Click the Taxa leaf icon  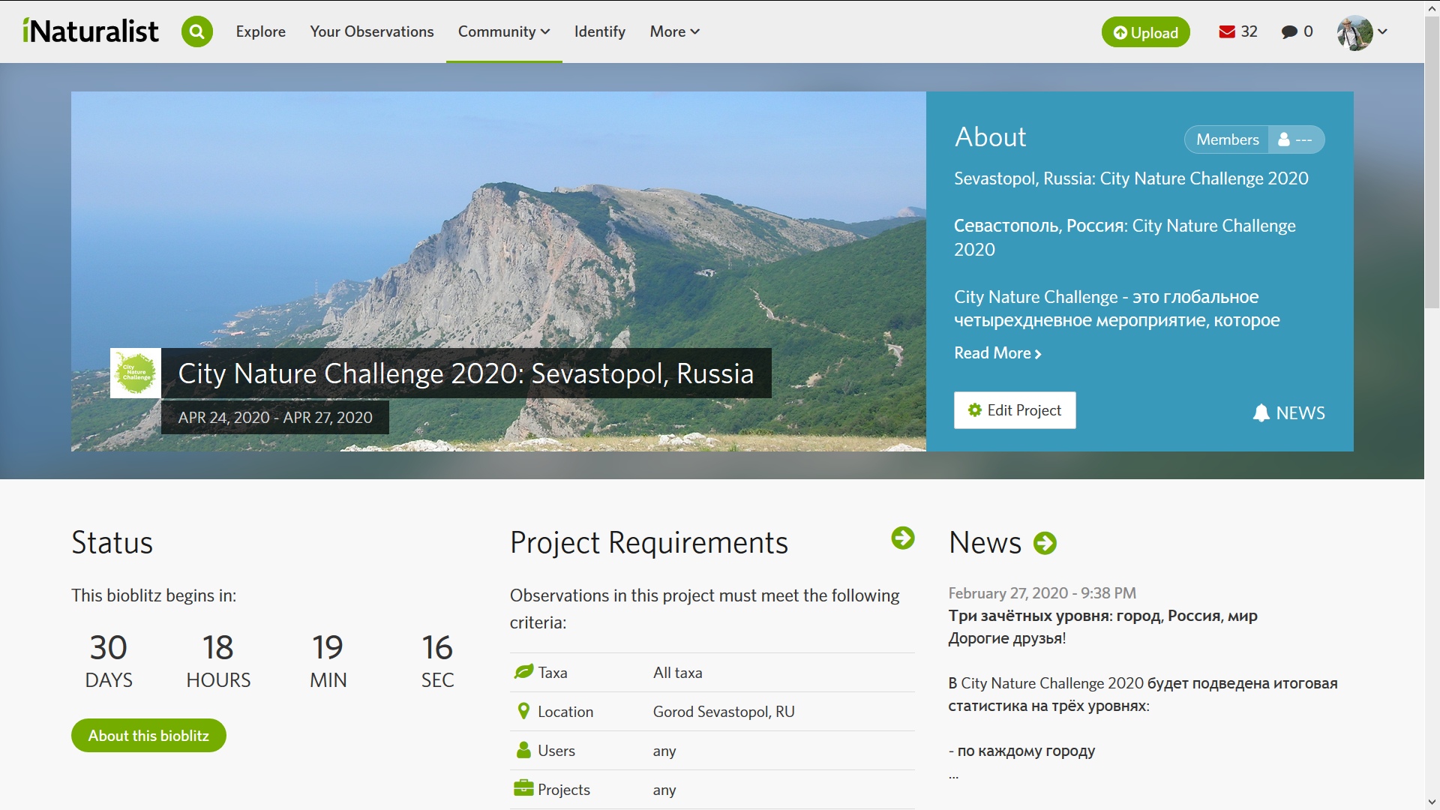[x=523, y=672]
